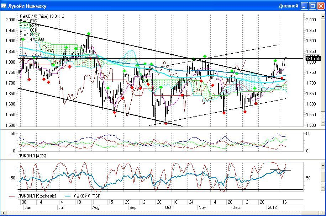Click the oscillator pane scroll-down arrow
Image resolution: width=326 pixels, height=216 pixels.
[x=323, y=188]
